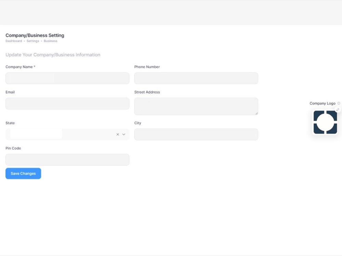
Task: Edit the company logo via pencil icon
Action: (338, 110)
